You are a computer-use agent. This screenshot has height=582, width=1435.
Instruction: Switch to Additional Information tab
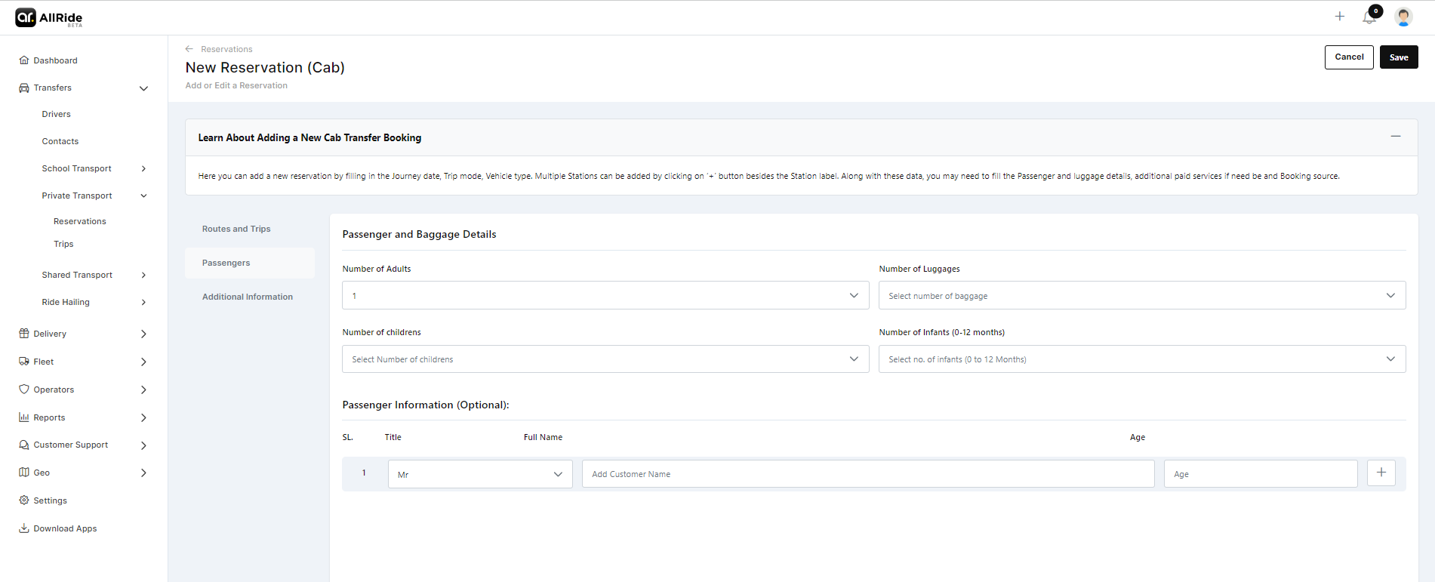(247, 297)
